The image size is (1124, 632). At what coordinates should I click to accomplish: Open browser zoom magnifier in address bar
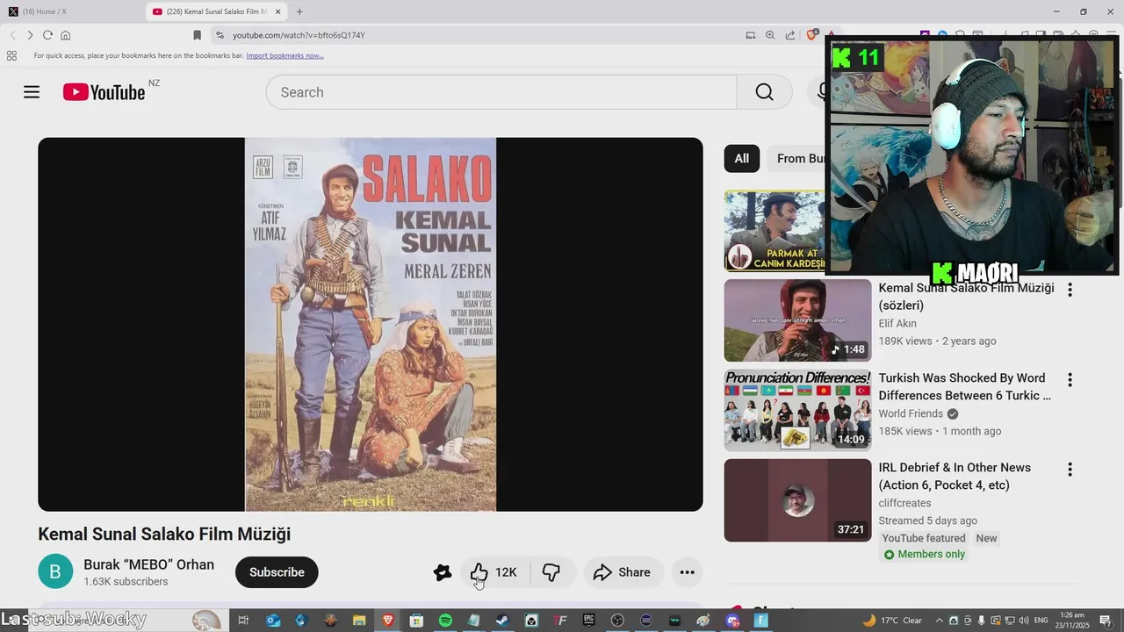click(x=770, y=35)
